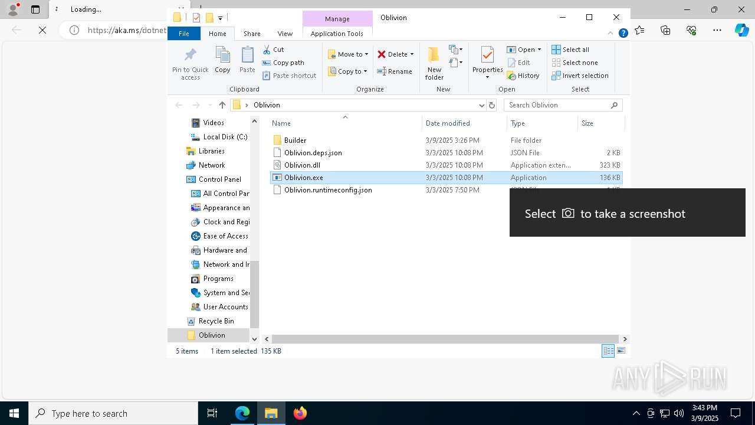The height and width of the screenshot is (425, 755).
Task: Click Copy path in Clipboard group
Action: pyautogui.click(x=283, y=63)
